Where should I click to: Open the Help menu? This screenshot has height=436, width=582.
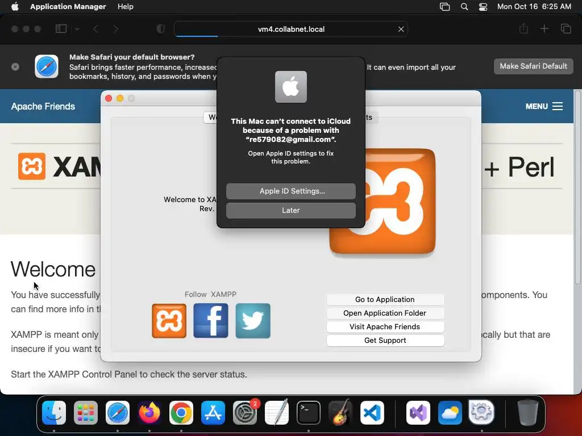(126, 7)
